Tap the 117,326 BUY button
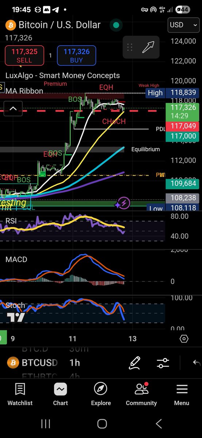Screen dimensions: 202x438 [77, 56]
